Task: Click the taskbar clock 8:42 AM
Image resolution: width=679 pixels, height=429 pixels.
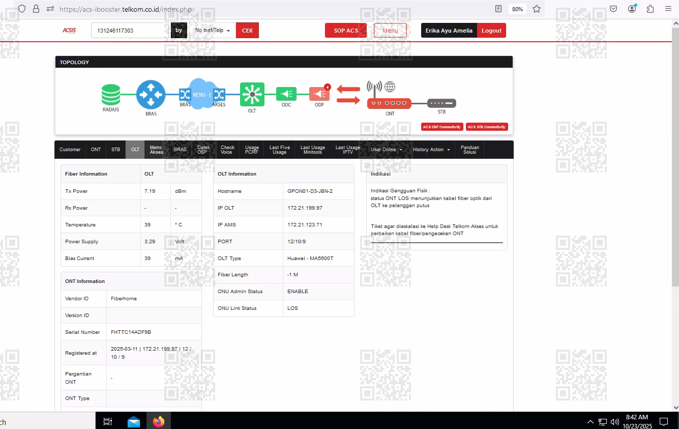Action: click(x=637, y=417)
